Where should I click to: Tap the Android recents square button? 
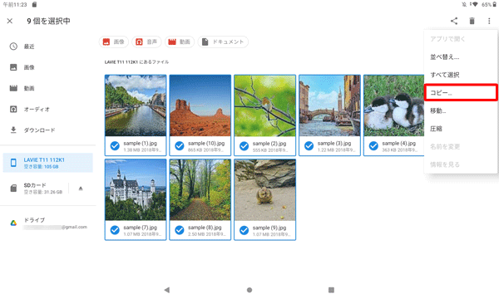[331, 290]
